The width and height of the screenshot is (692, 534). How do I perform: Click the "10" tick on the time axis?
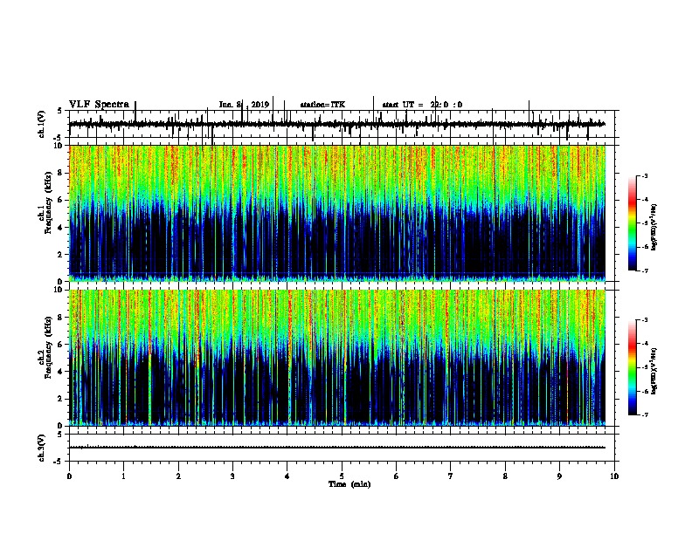coord(614,476)
